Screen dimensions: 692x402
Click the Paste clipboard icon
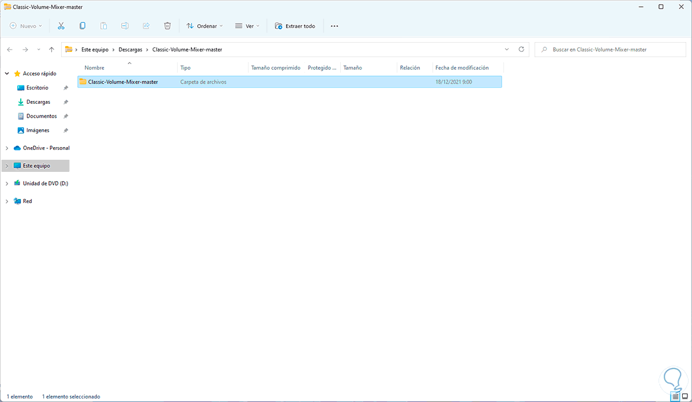(104, 26)
